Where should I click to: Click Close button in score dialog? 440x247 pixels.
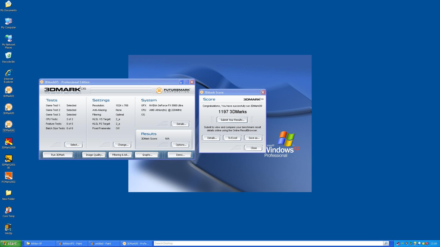(x=254, y=148)
